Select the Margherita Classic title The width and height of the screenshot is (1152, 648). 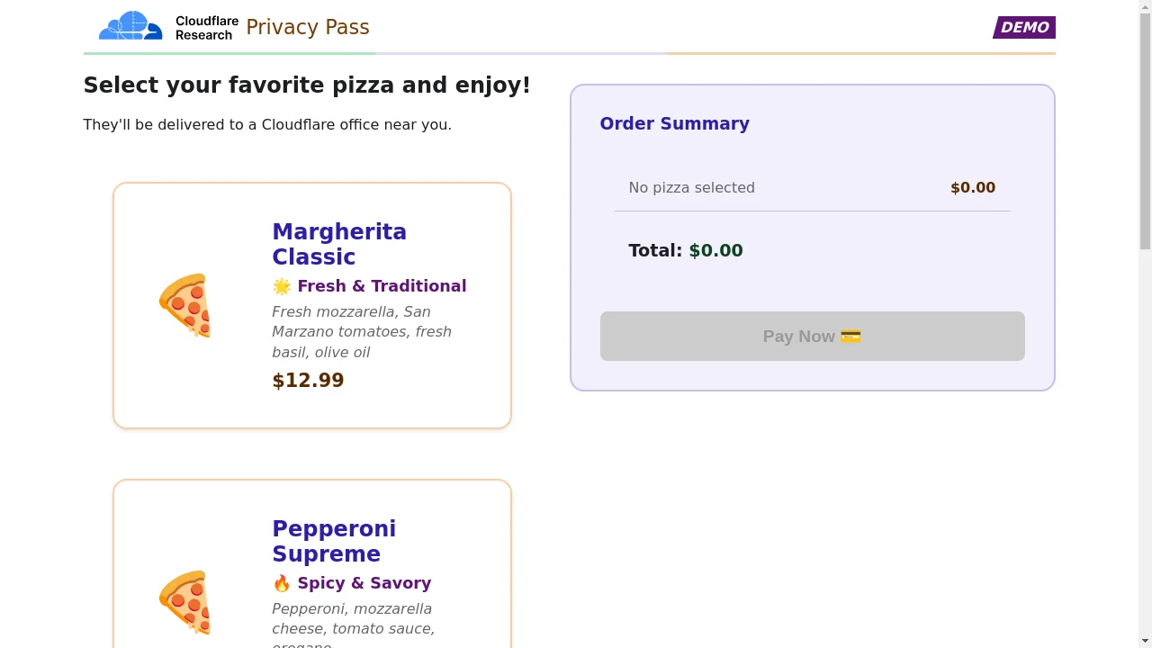(x=339, y=244)
